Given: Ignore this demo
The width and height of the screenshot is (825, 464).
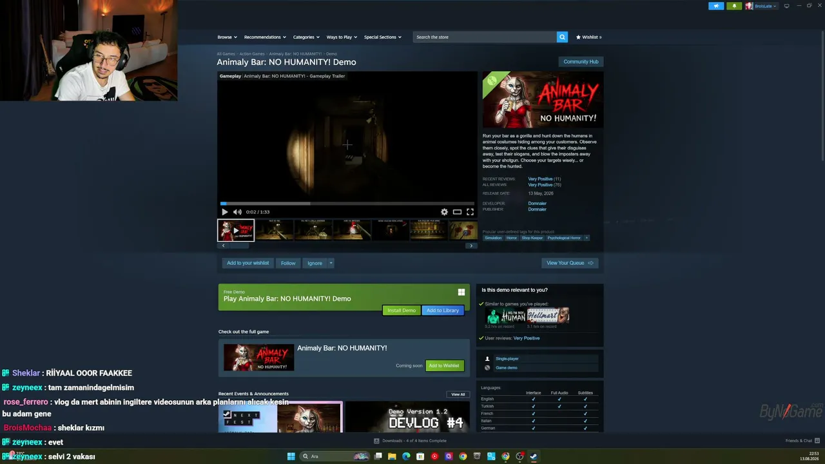Looking at the screenshot, I should click(x=315, y=263).
